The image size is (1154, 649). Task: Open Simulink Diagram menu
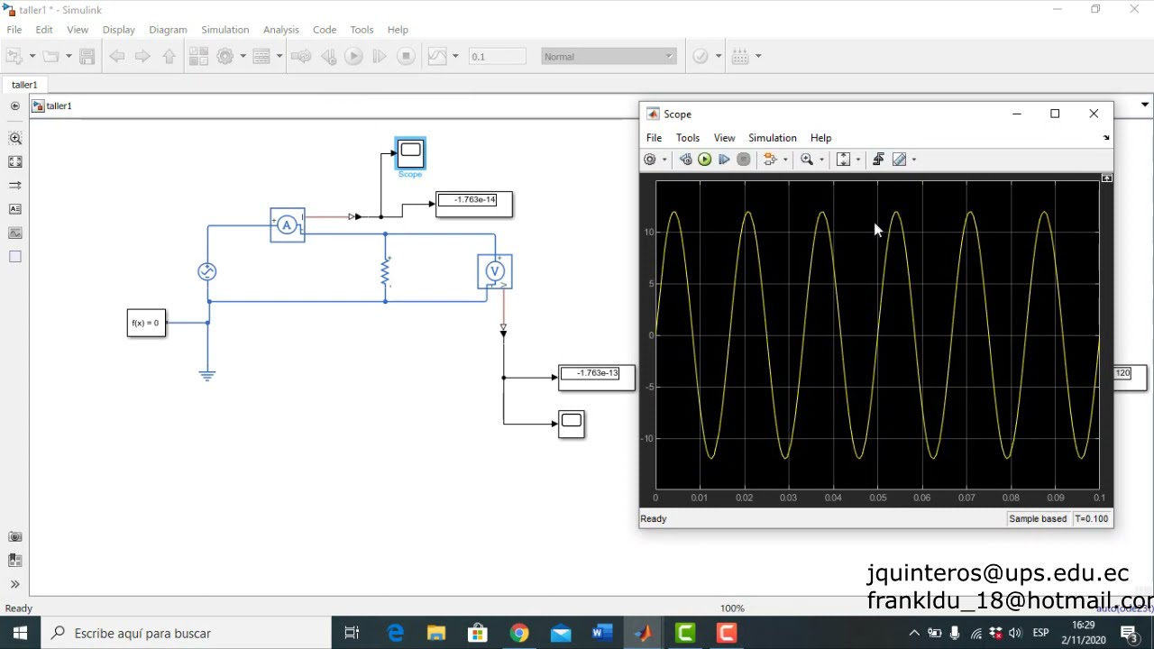tap(168, 30)
